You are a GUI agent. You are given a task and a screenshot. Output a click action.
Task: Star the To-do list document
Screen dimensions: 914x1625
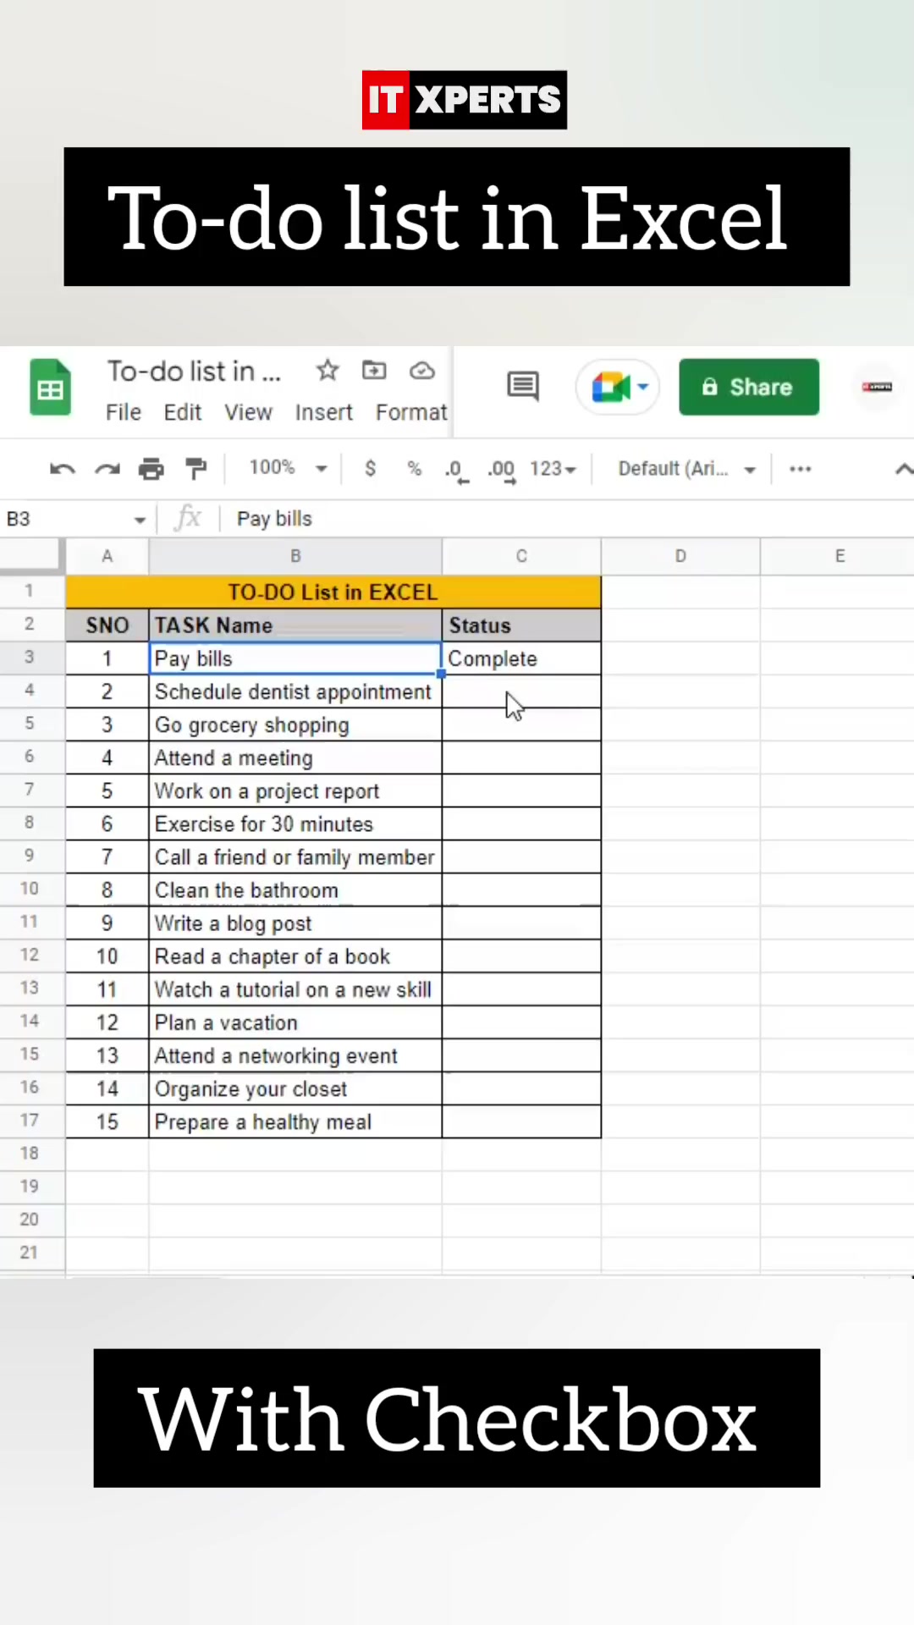328,371
